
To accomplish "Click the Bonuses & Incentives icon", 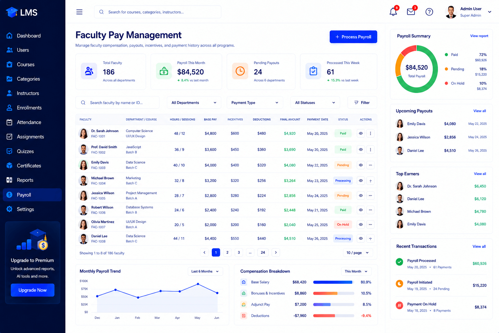I will click(244, 293).
